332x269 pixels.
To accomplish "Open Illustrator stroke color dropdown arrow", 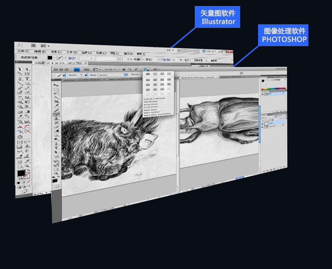I will pyautogui.click(x=64, y=58).
